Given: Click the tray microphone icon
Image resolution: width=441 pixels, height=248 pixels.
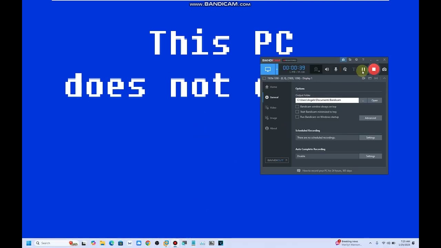Looking at the screenshot, I should [377, 243].
